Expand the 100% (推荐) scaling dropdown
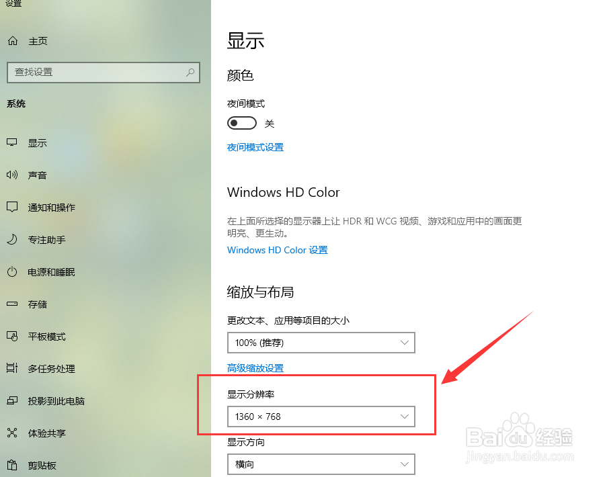607x477 pixels. tap(321, 343)
